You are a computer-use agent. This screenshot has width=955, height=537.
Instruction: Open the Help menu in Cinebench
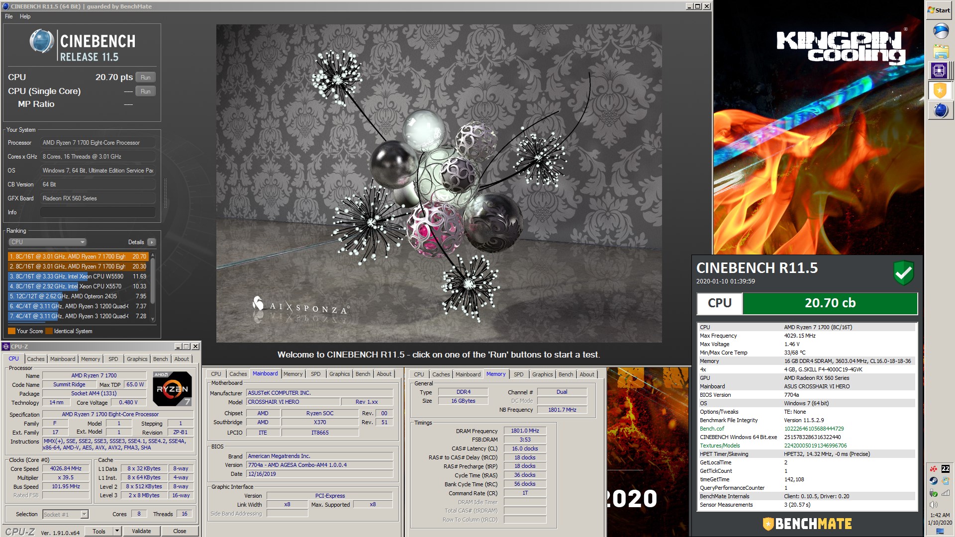pos(25,16)
